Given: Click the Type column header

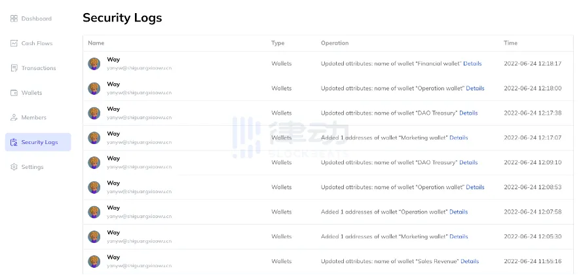Looking at the screenshot, I should coord(278,43).
